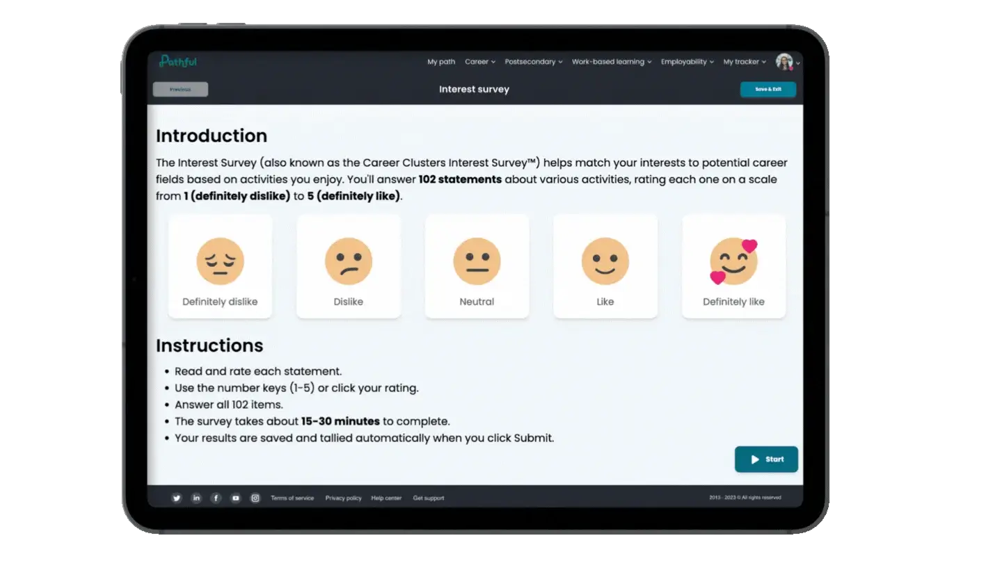Go to My path in navigation
This screenshot has height=563, width=1002.
coord(441,62)
